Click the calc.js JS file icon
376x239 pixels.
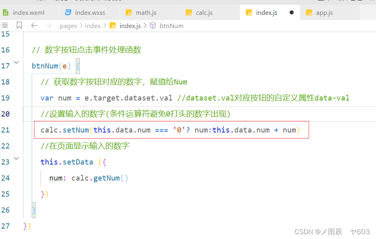coord(189,13)
